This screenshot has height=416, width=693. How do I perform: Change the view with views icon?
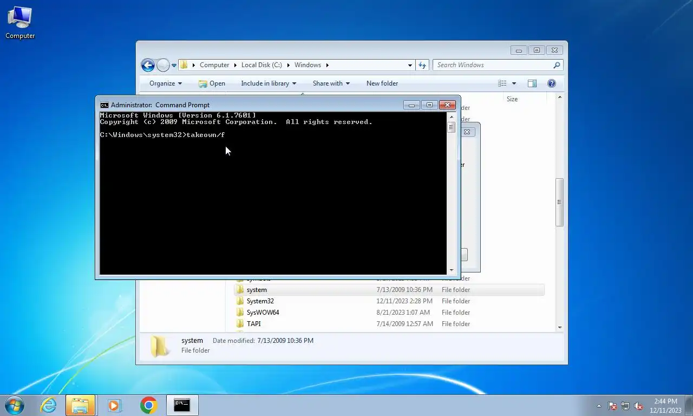502,83
